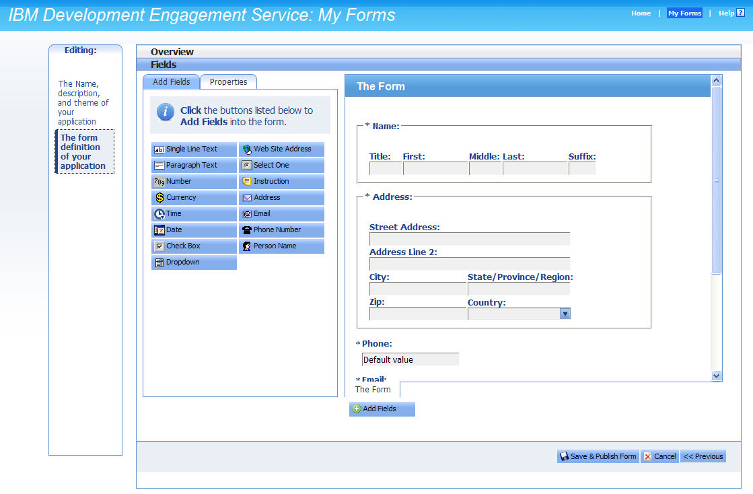Click the Address Line 2 input field

470,264
